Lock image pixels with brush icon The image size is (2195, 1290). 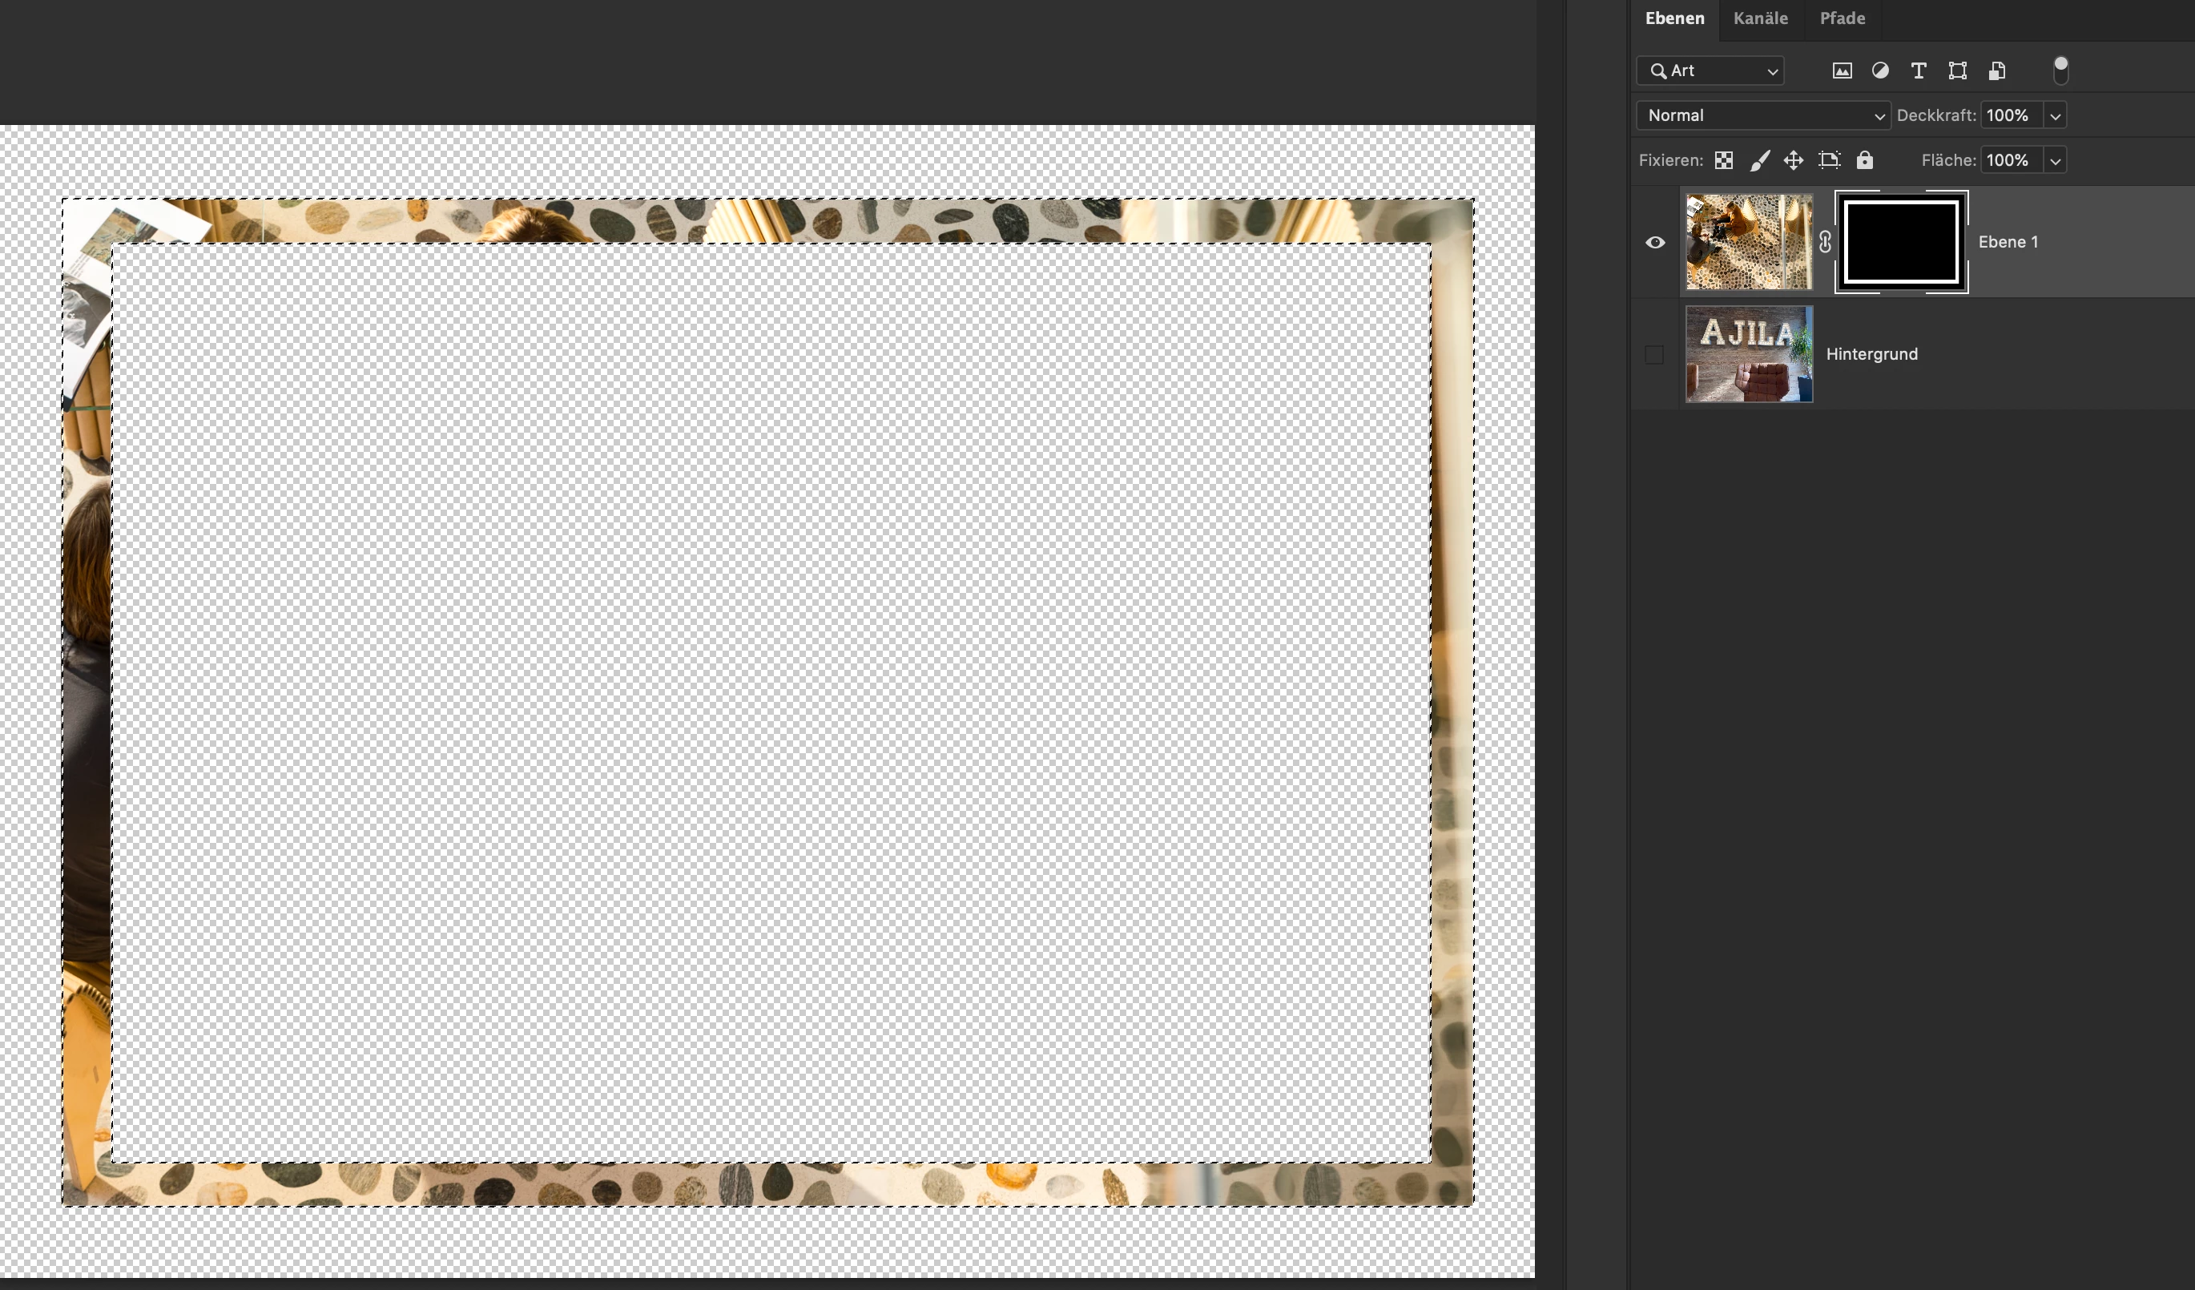[x=1759, y=160]
